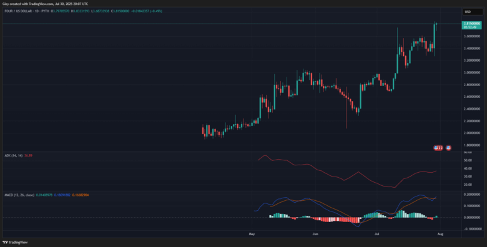This screenshot has width=487, height=247.
Task: Click the 30.00 ADX axis label
Action: coord(468,177)
